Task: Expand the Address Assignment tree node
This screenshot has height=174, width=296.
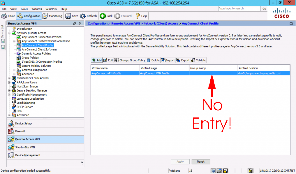Action: click(x=14, y=70)
